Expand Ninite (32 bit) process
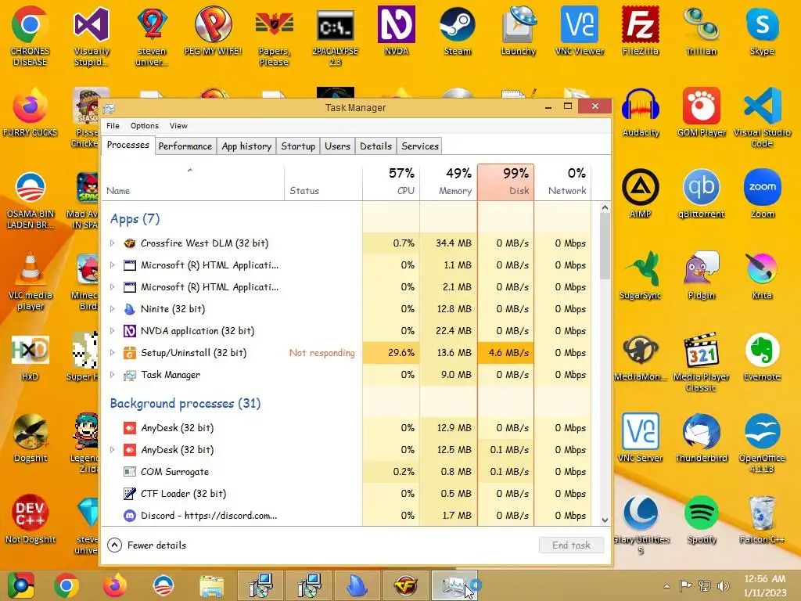The width and height of the screenshot is (801, 601). (x=113, y=308)
